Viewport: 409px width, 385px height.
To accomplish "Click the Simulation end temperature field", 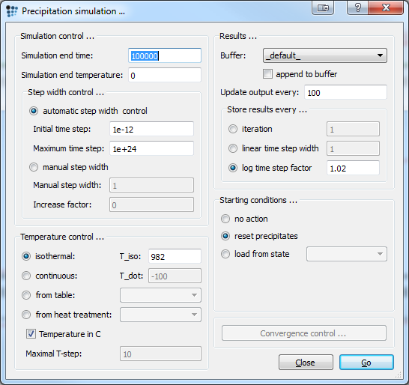I will (165, 75).
